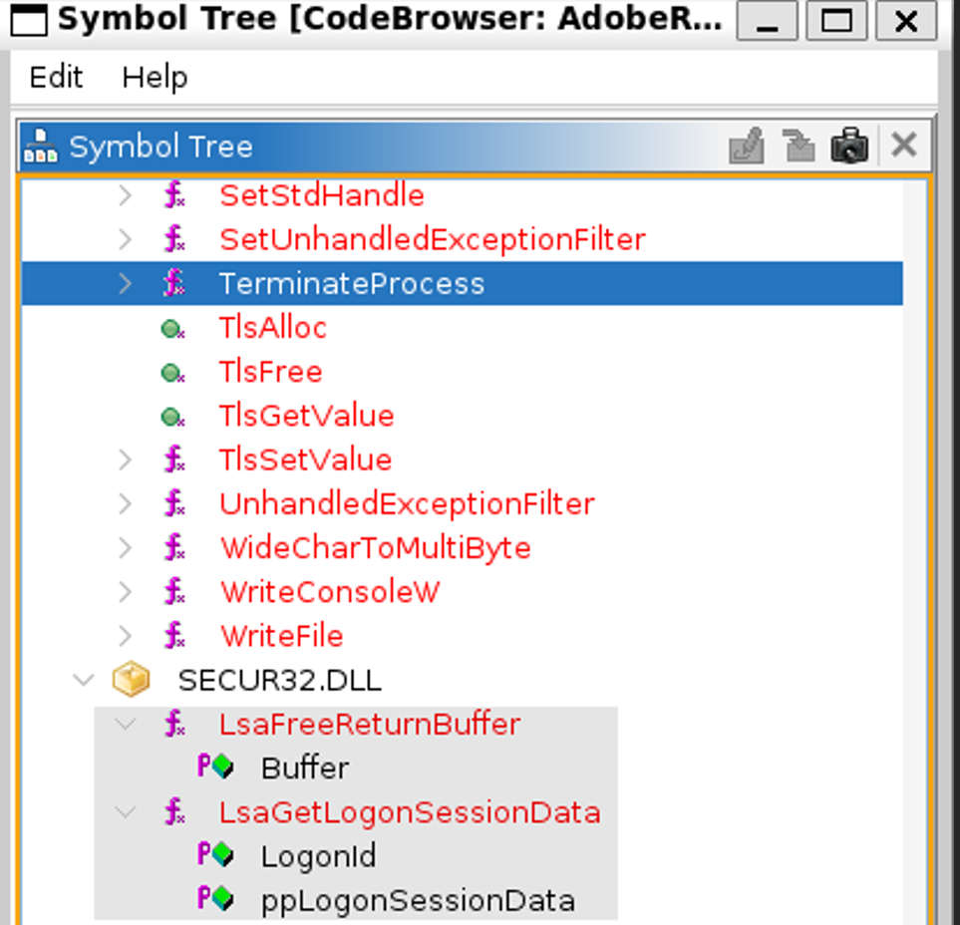Screen dimensions: 960x925
Task: Expand the SetStdHandle function node
Action: [125, 196]
